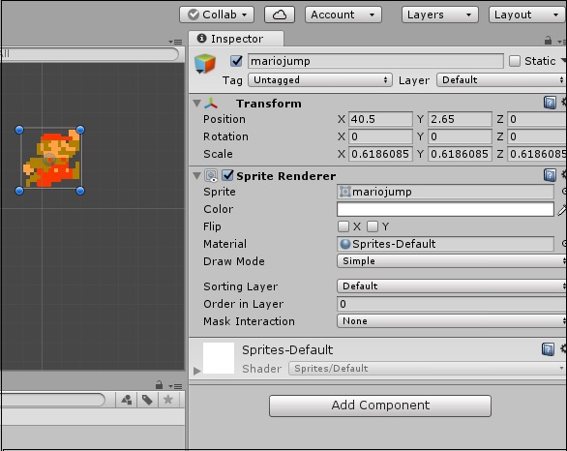Screen dimensions: 567x451
Task: Click the Scale Y field
Action: click(460, 154)
